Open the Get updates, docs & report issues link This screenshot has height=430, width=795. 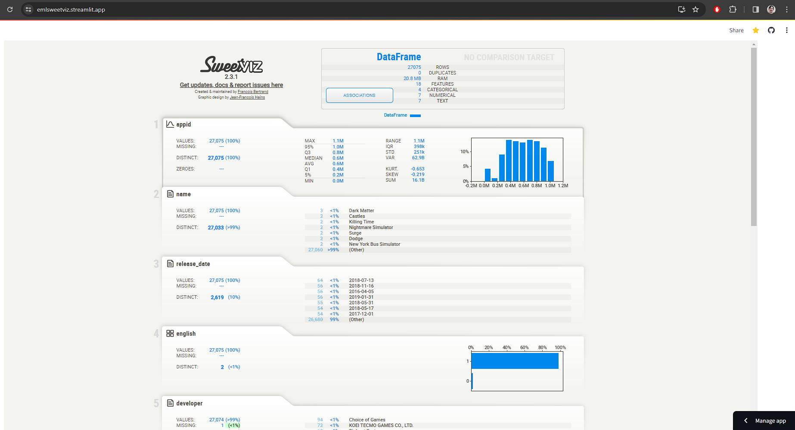click(x=231, y=85)
